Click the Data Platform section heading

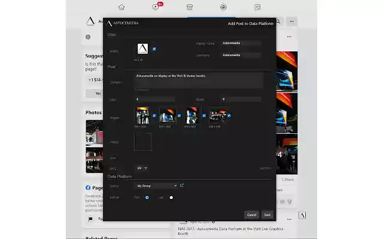tap(120, 176)
